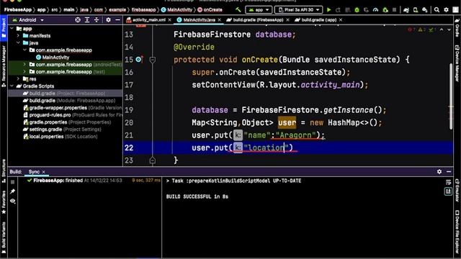Expand com.example.firebaseapp (androidTest) package

pos(24,64)
